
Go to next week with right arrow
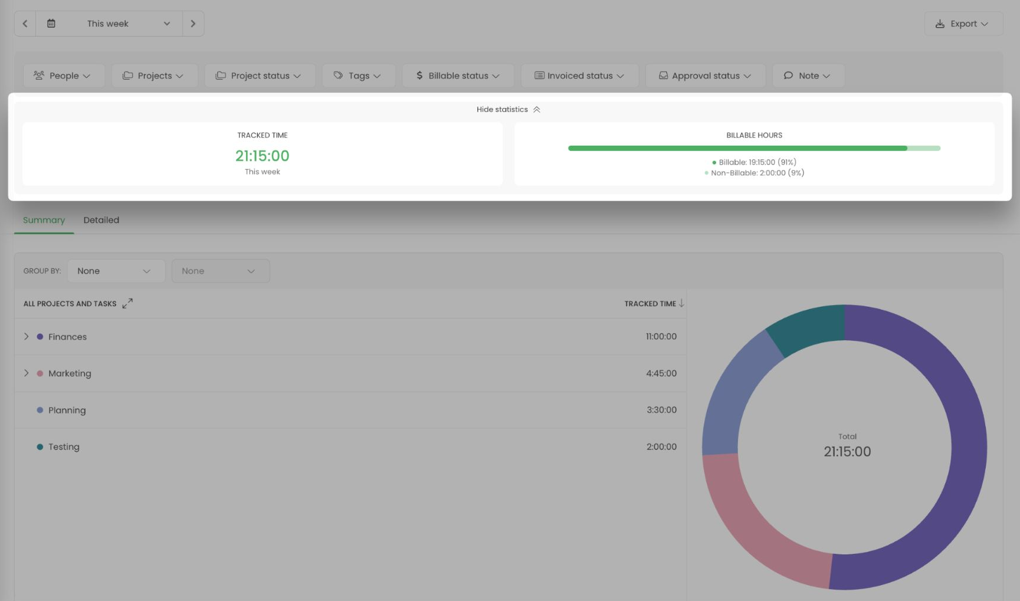click(x=193, y=24)
